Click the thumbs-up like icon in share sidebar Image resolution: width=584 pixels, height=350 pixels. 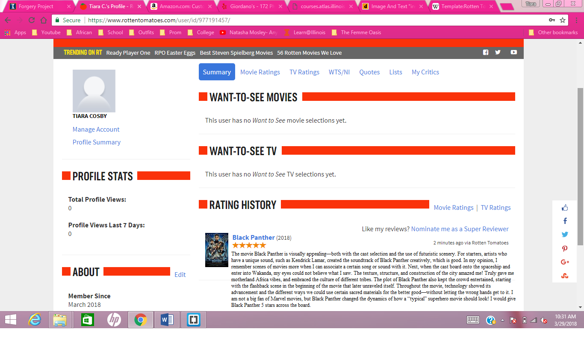point(565,208)
